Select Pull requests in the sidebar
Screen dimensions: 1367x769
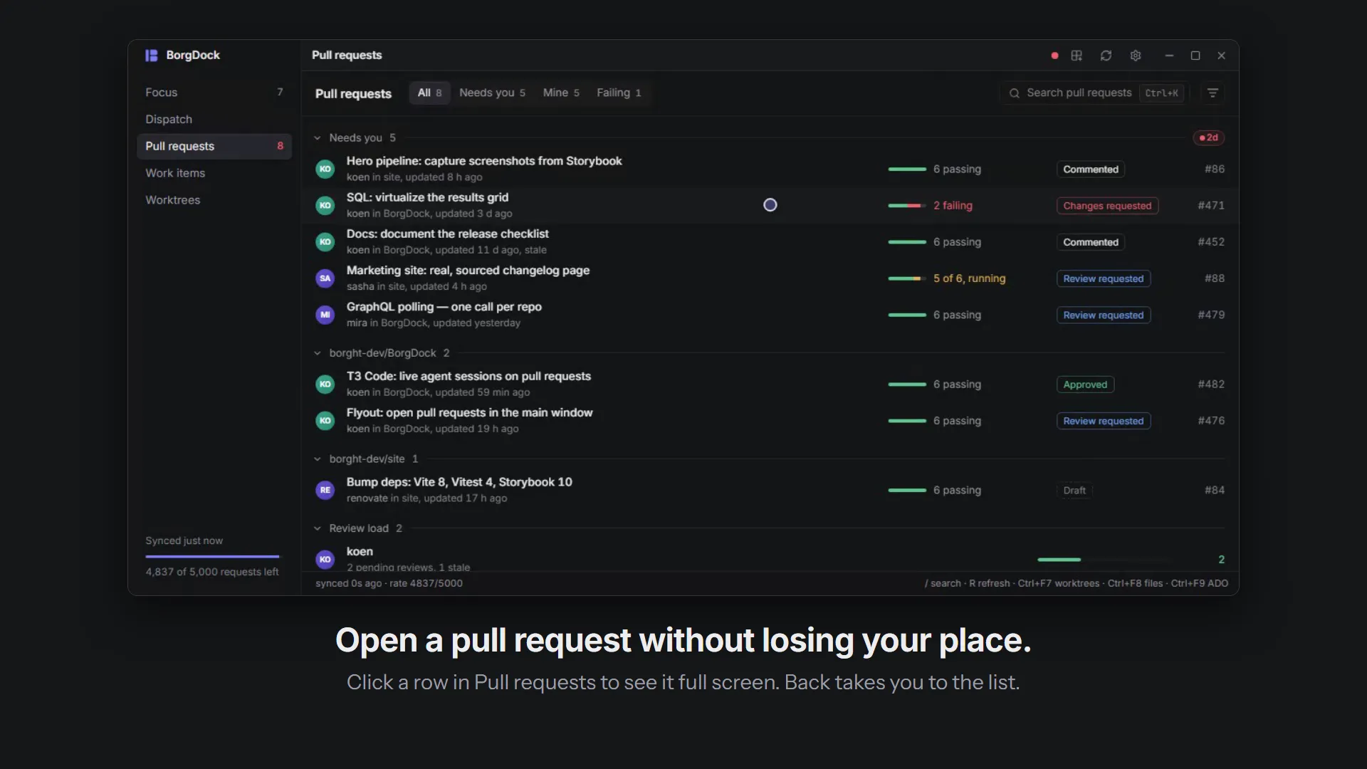[214, 147]
